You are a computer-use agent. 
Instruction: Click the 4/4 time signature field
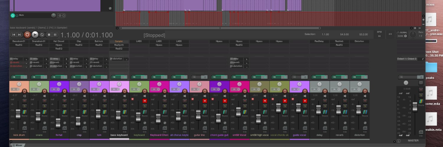(x=390, y=34)
